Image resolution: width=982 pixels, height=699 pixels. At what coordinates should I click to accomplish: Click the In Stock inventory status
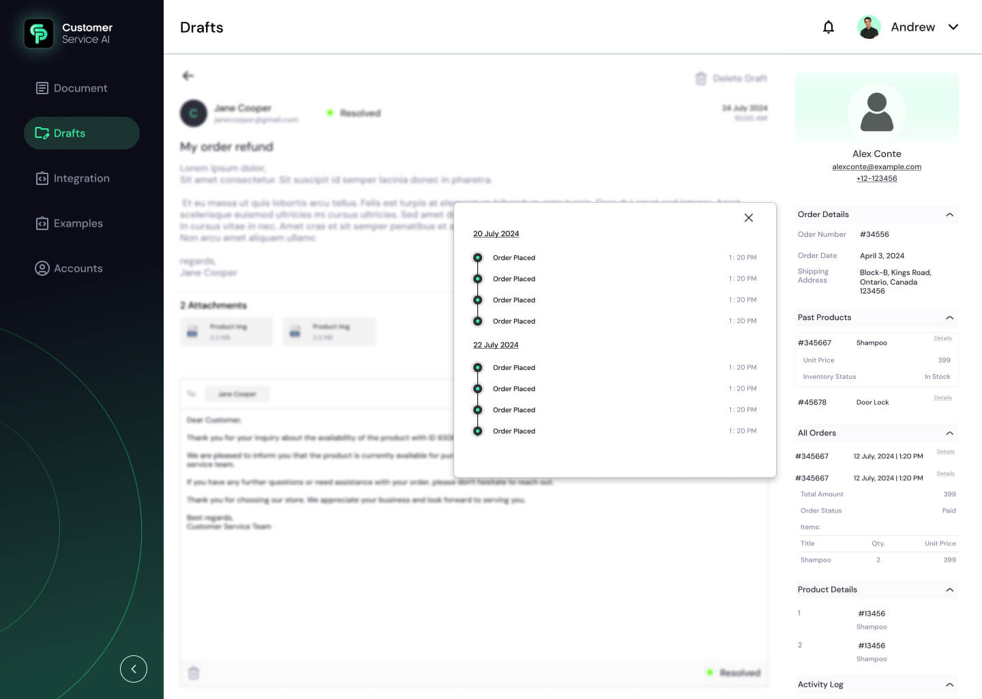(938, 377)
